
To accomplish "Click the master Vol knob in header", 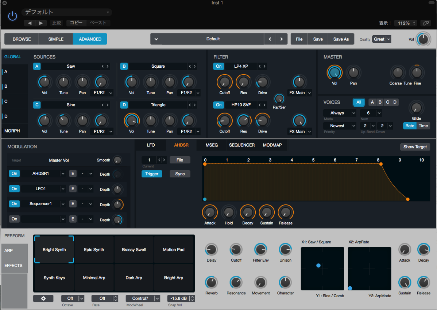I will point(424,39).
